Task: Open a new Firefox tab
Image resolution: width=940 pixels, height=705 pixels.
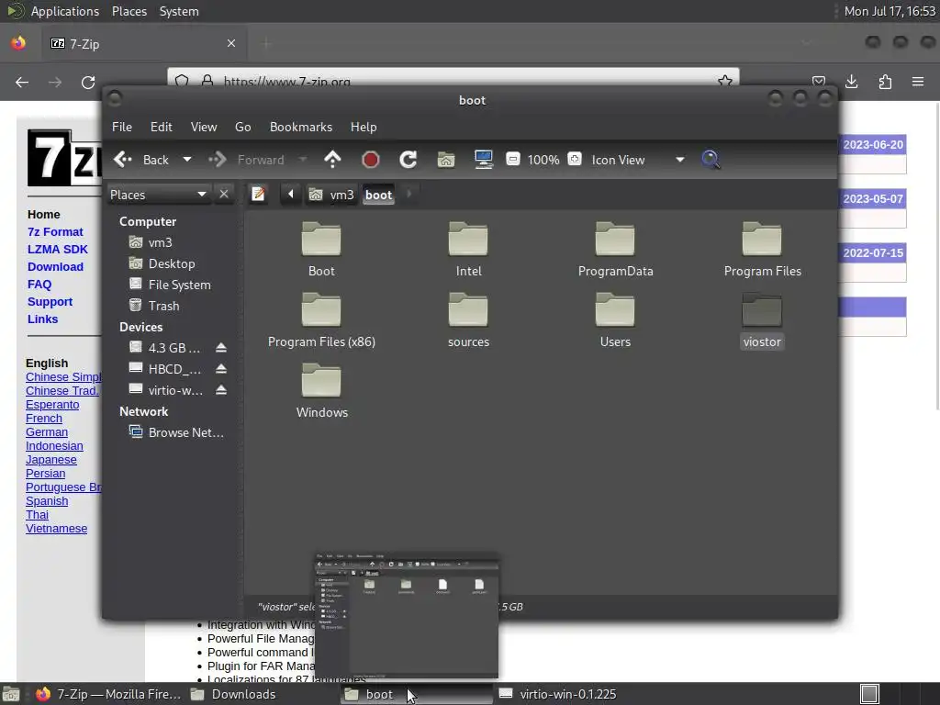Action: tap(266, 43)
